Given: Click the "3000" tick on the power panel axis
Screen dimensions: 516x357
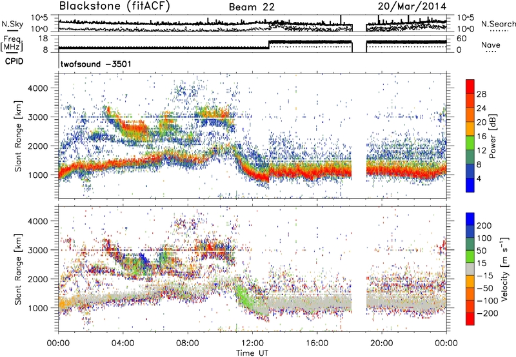Looking at the screenshot, I should 38,117.
